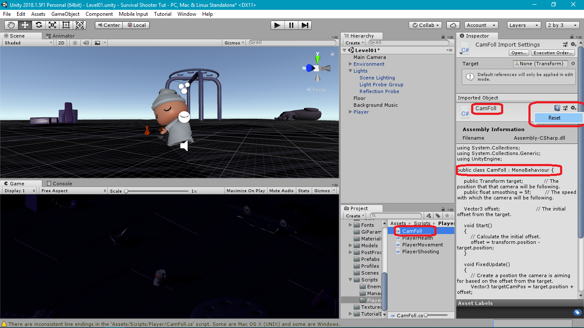Open the Account dropdown
Image resolution: width=584 pixels, height=328 pixels.
pyautogui.click(x=481, y=25)
